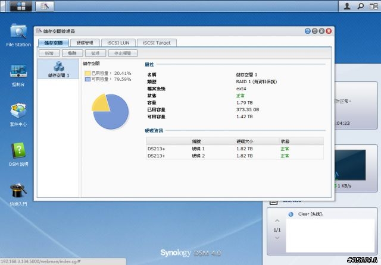The height and width of the screenshot is (265, 381).
Task: Click the Clear log message text
Action: click(311, 214)
